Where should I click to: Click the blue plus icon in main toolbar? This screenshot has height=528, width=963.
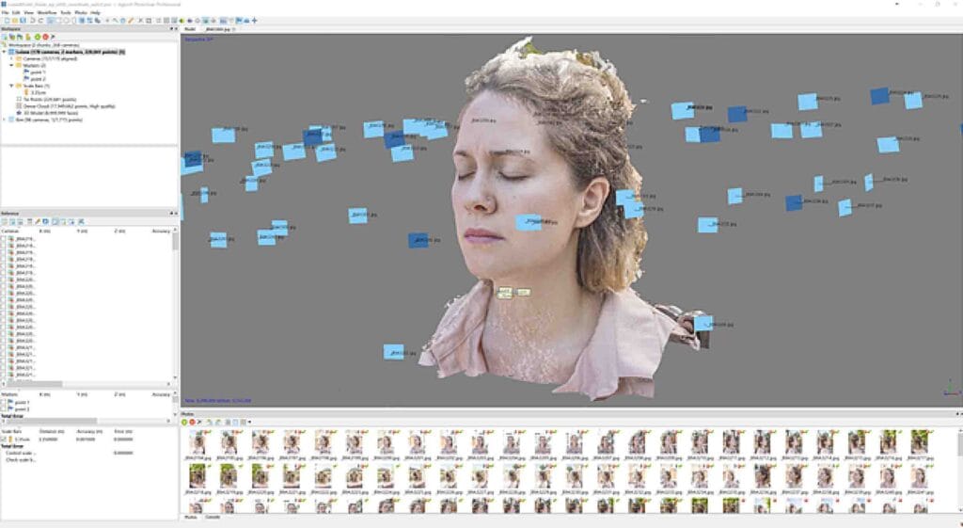coord(254,21)
